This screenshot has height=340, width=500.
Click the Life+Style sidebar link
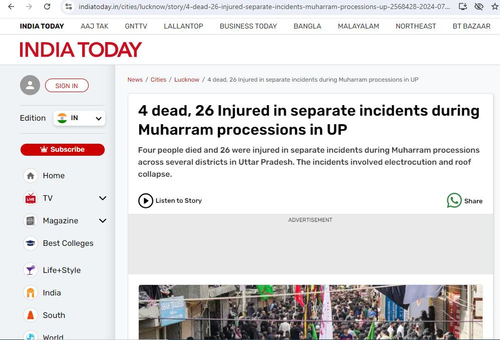[62, 270]
